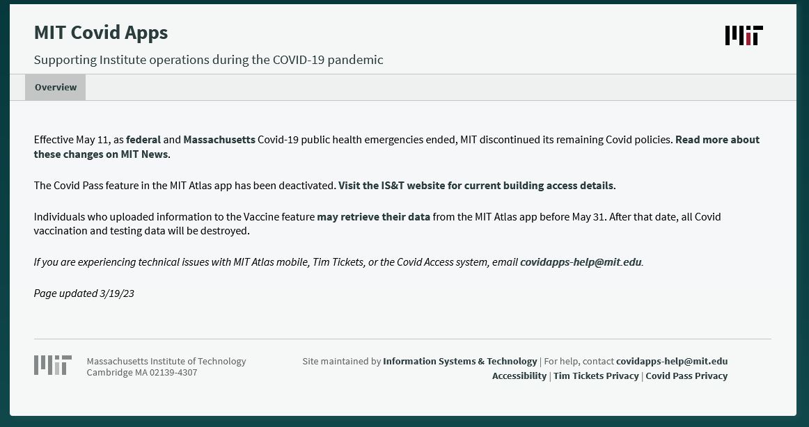Viewport: 809px width, 427px height.
Task: Open the 'Massachusetts' emergency link
Action: tap(219, 140)
